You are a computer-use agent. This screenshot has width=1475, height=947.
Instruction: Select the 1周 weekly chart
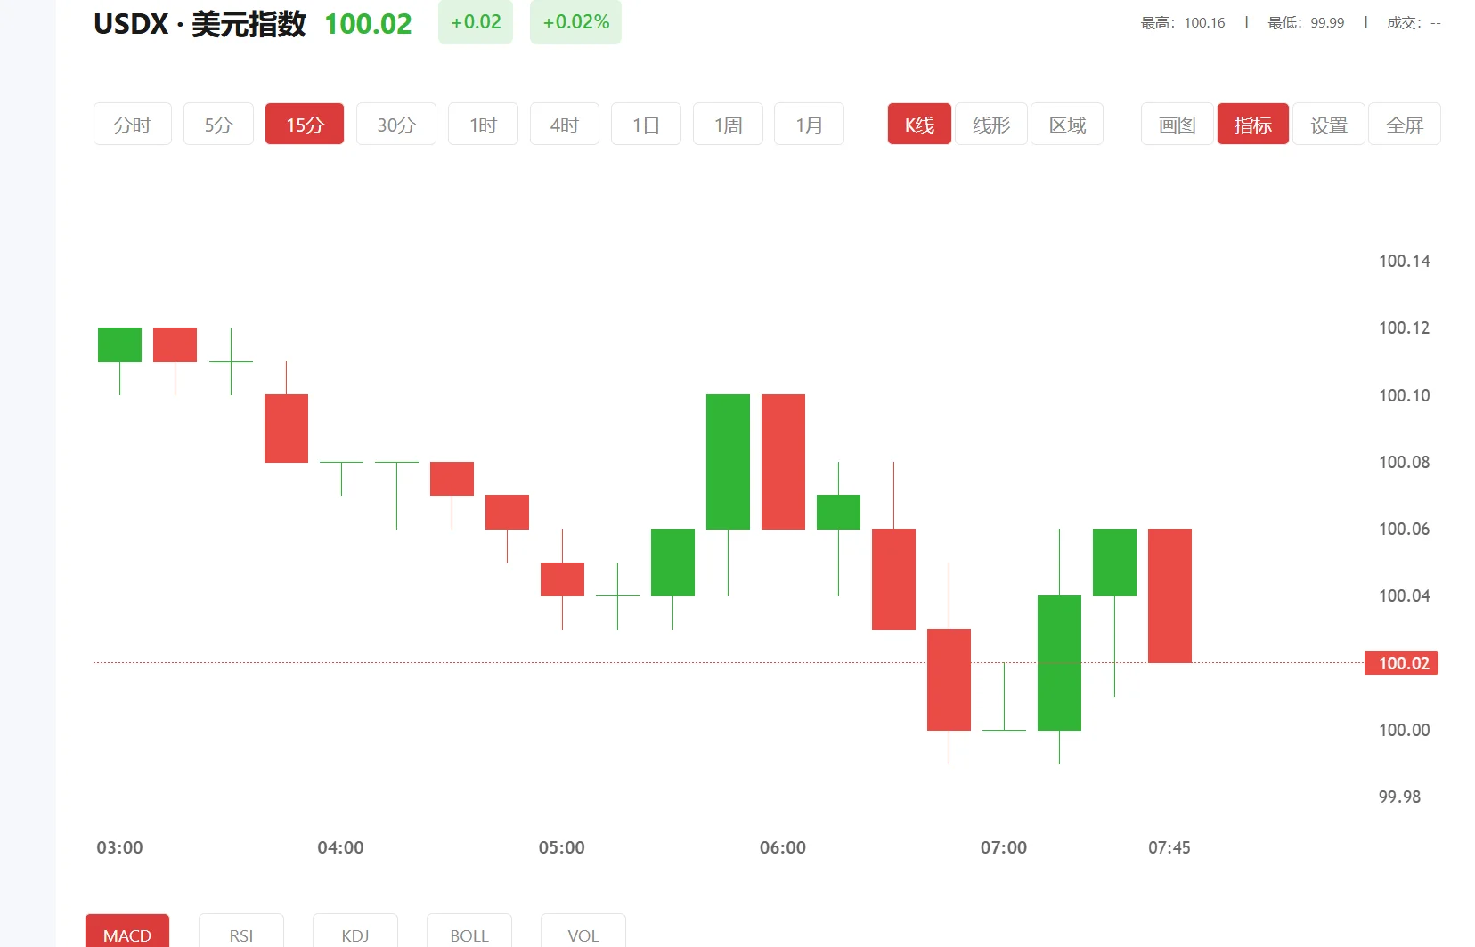(728, 125)
